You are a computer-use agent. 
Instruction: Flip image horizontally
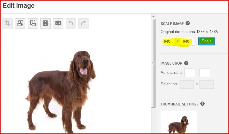tap(58, 23)
